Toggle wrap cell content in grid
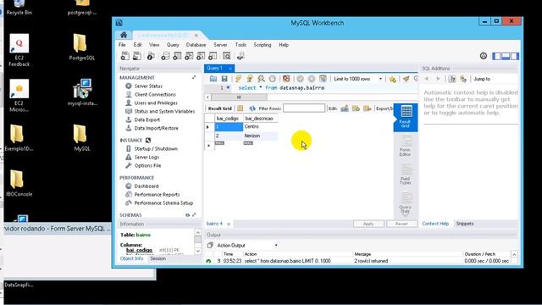Image resolution: width=542 pixels, height=305 pixels. (x=241, y=108)
